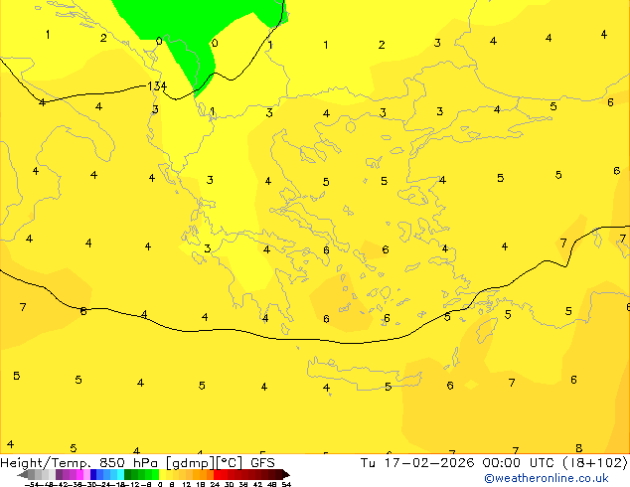
Task: Click the 12 label on the color scale
Action: click(x=187, y=484)
